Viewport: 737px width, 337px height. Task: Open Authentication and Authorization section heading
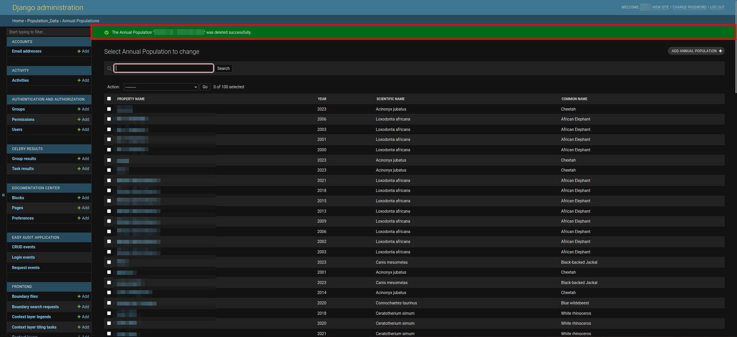point(48,99)
